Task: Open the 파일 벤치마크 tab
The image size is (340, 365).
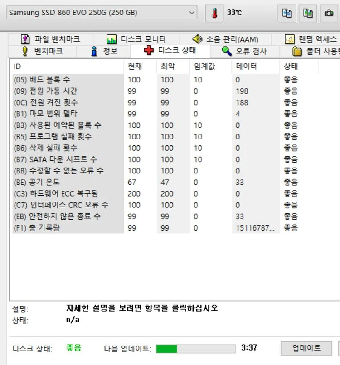Action: (51, 39)
